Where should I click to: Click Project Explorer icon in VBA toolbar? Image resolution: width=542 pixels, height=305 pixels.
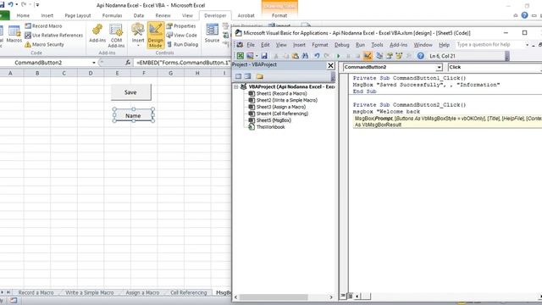click(x=379, y=56)
